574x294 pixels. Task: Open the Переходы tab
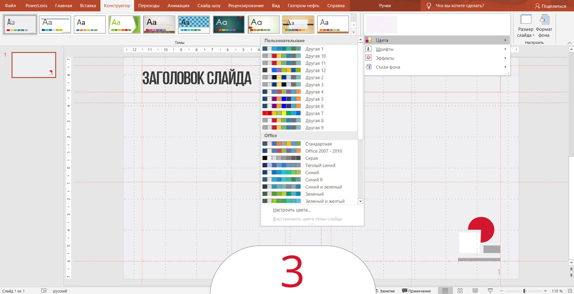click(149, 5)
